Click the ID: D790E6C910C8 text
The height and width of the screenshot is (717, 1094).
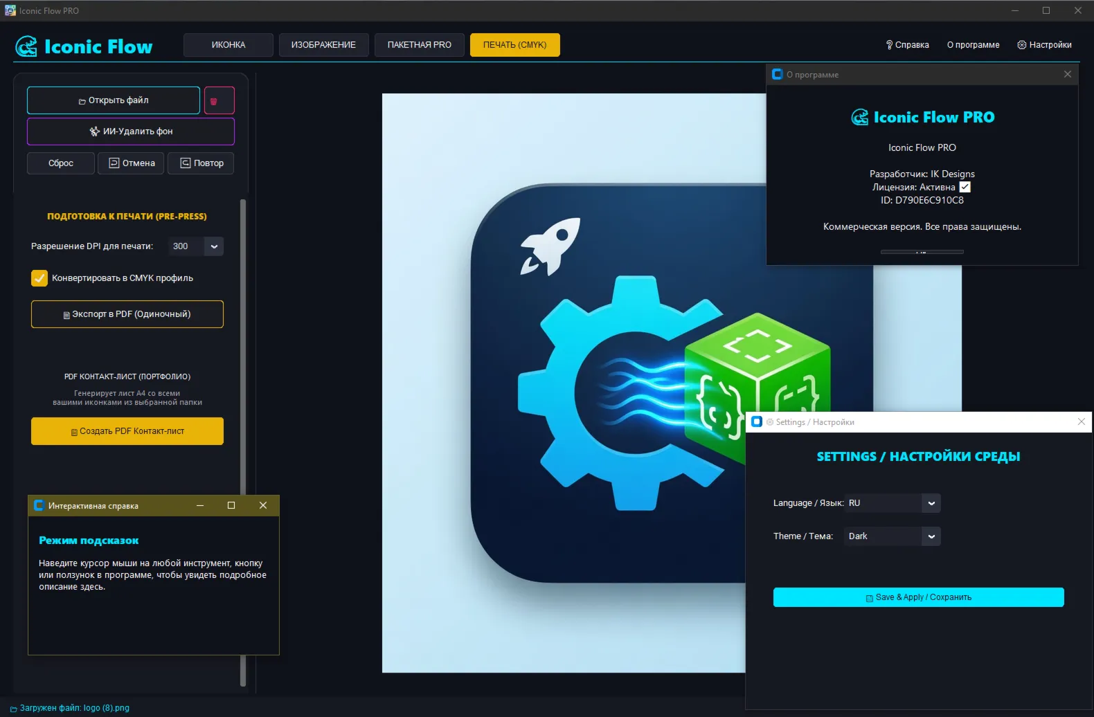(922, 200)
